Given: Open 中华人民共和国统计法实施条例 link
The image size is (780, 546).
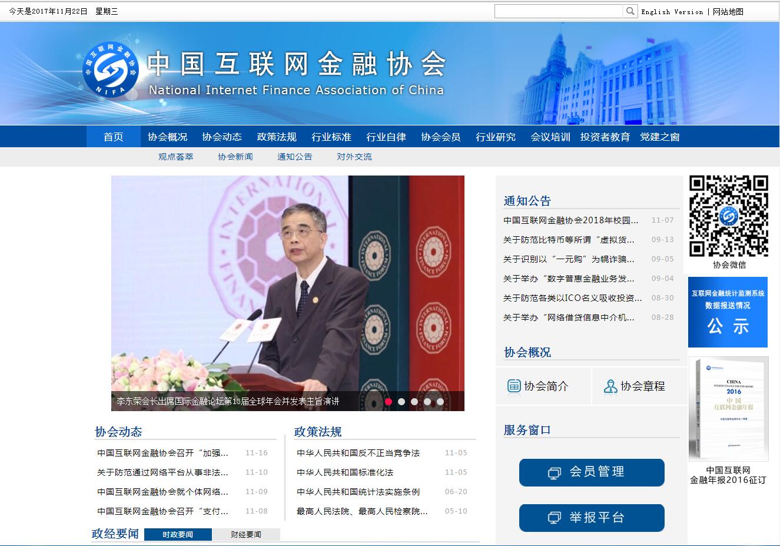Looking at the screenshot, I should point(359,492).
